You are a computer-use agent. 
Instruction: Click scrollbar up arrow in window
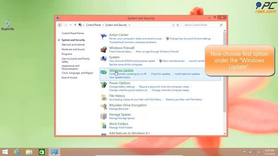point(225,31)
